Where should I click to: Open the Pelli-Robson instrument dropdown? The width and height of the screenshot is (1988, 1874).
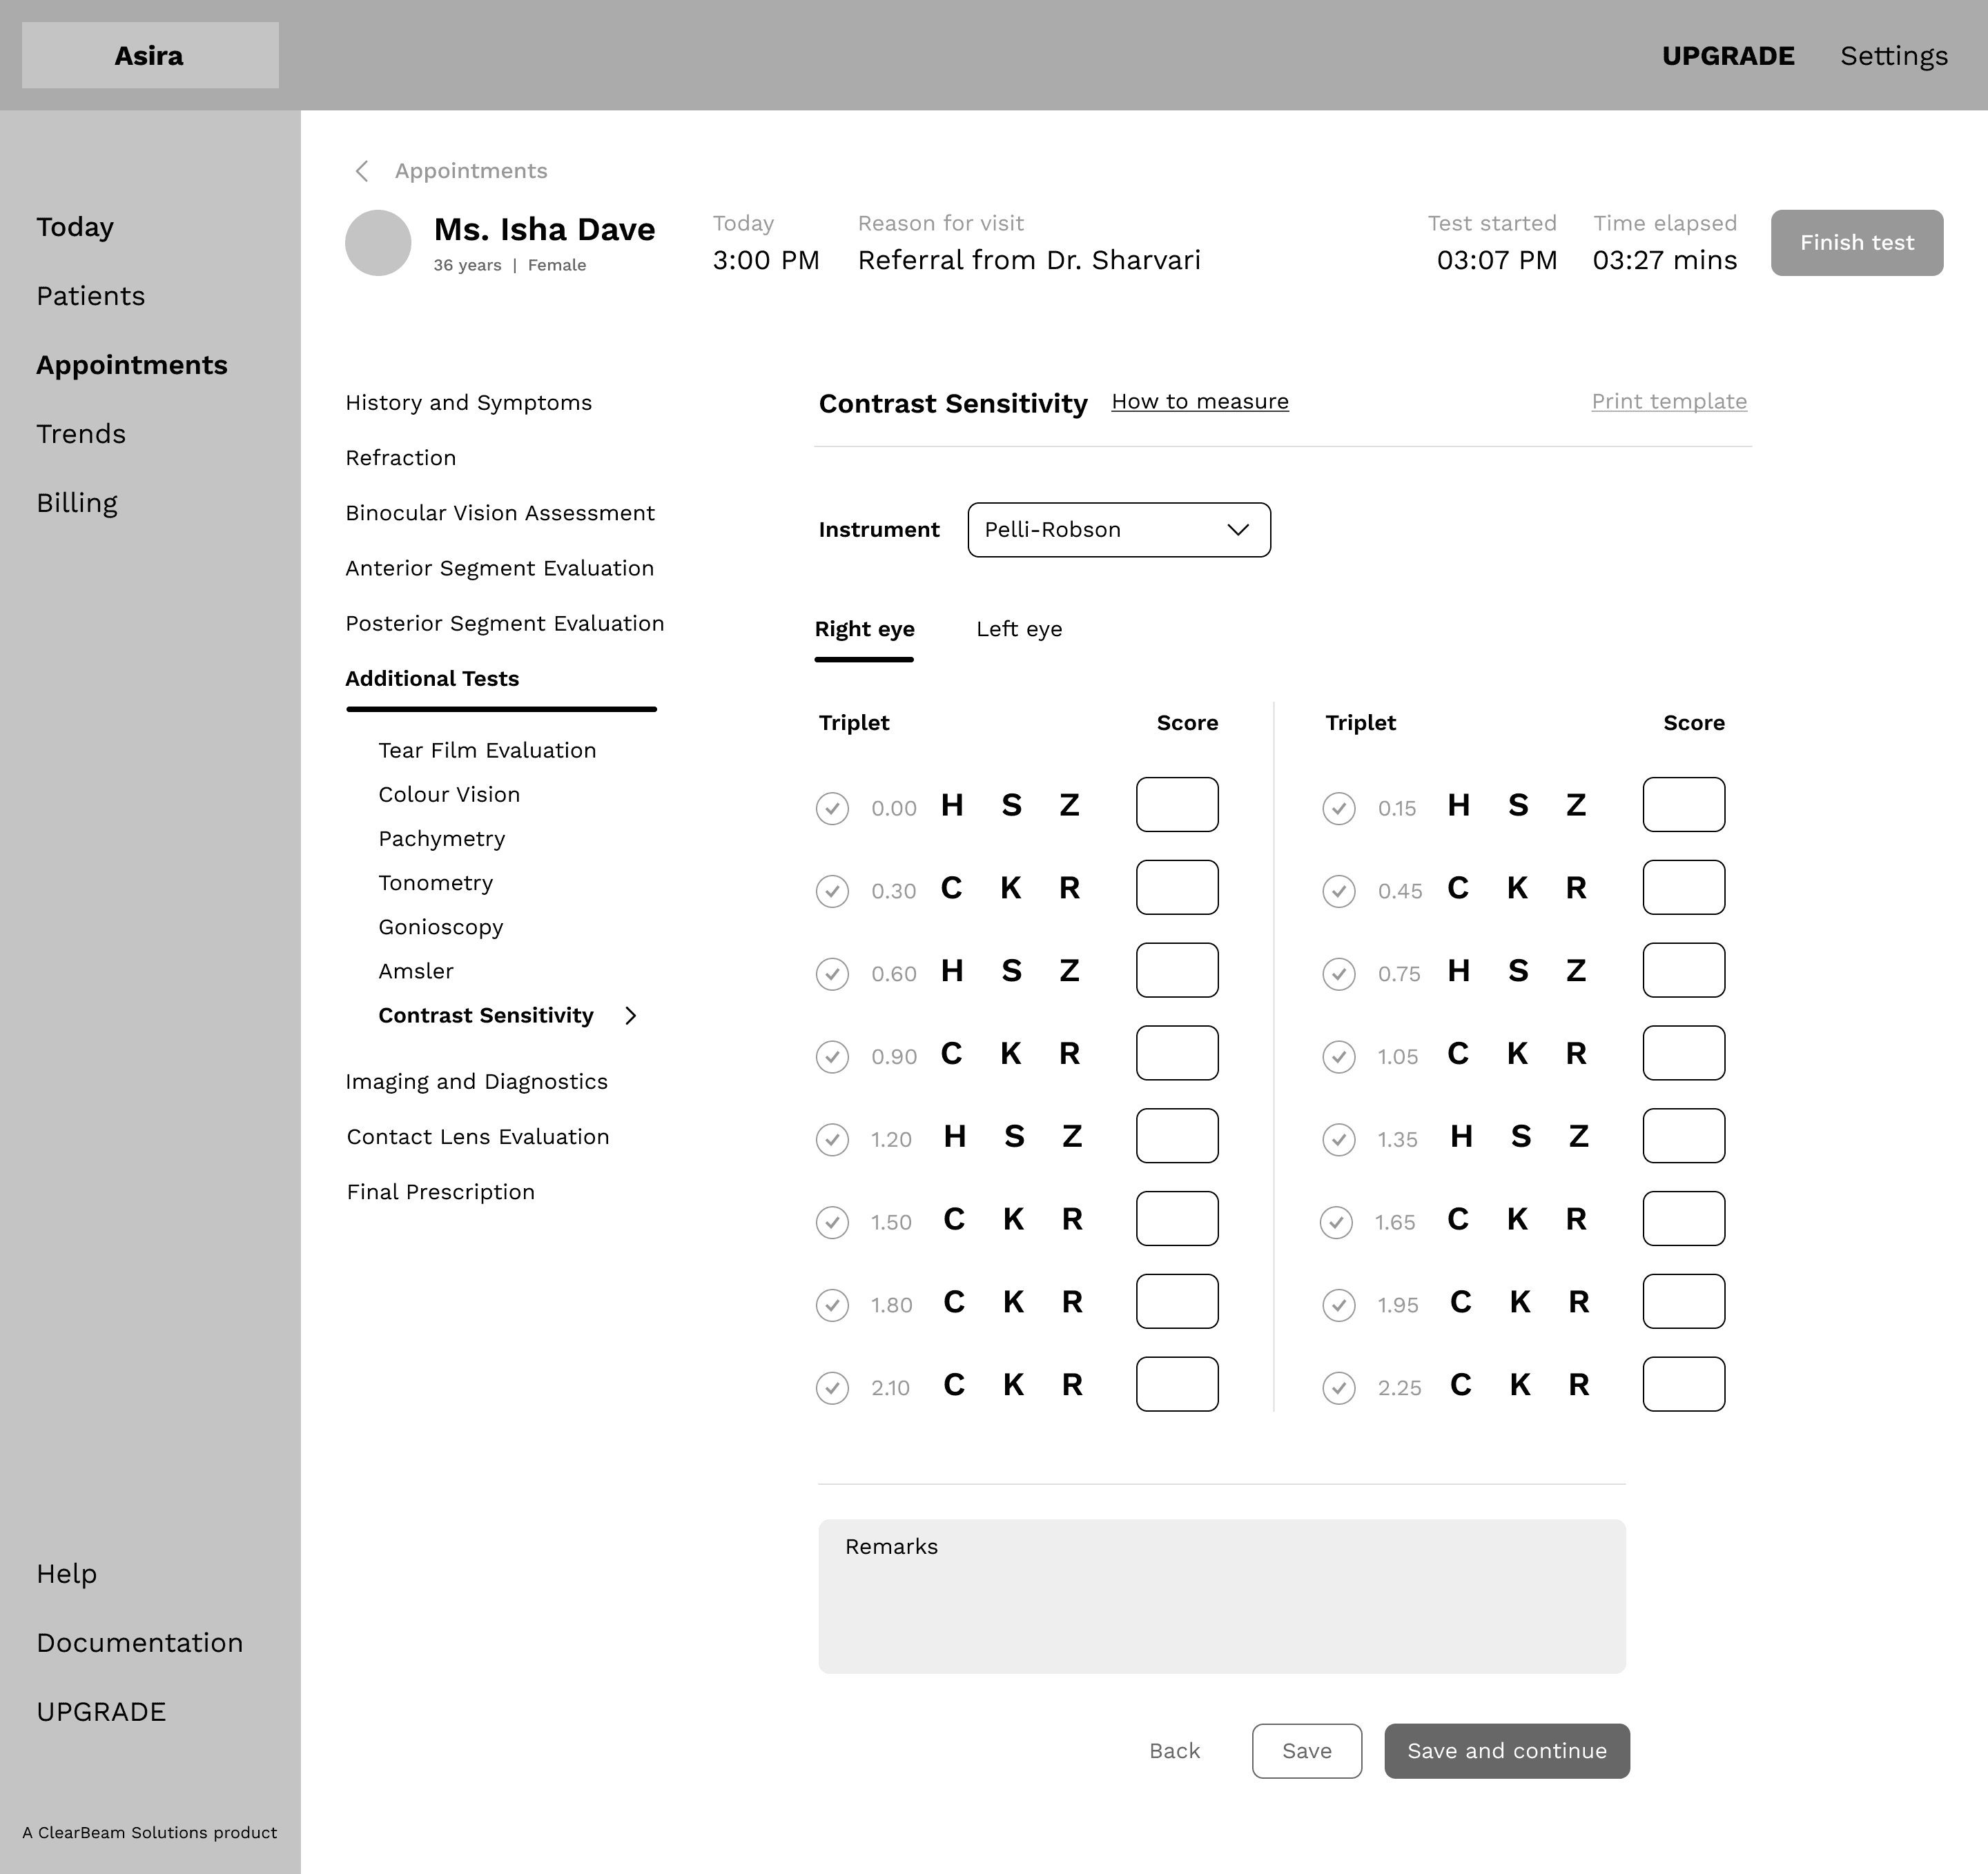tap(1118, 530)
